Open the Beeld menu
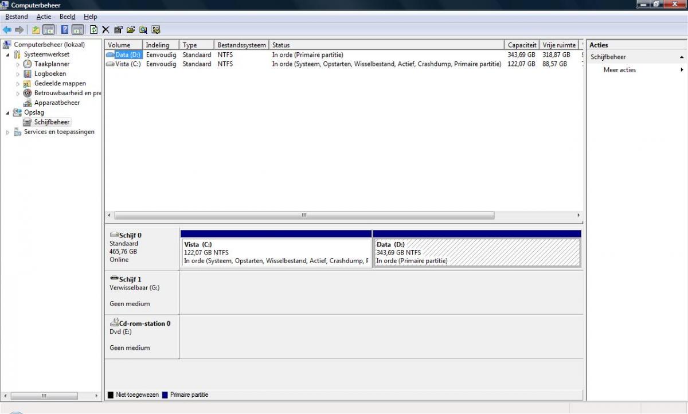688x414 pixels. 67,17
